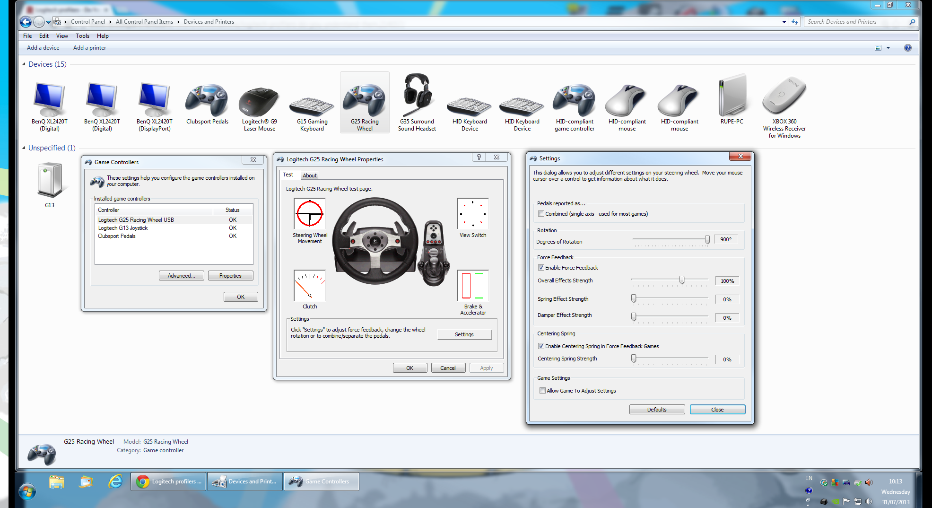Click the refresh button beside address bar
Image resolution: width=932 pixels, height=508 pixels.
pyautogui.click(x=795, y=22)
